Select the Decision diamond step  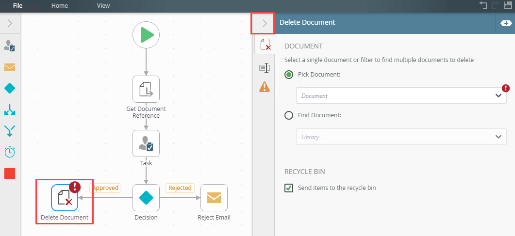[146, 198]
